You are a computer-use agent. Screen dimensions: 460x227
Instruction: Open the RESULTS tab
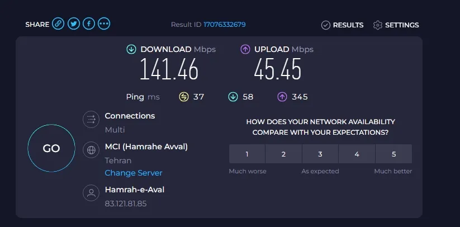click(x=343, y=25)
